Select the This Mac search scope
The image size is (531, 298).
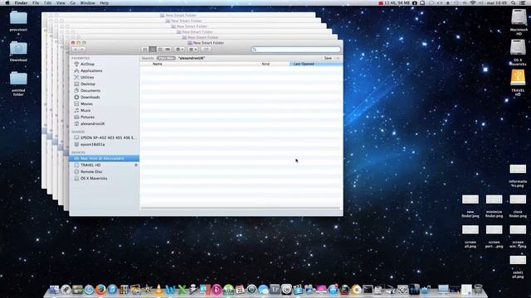166,58
